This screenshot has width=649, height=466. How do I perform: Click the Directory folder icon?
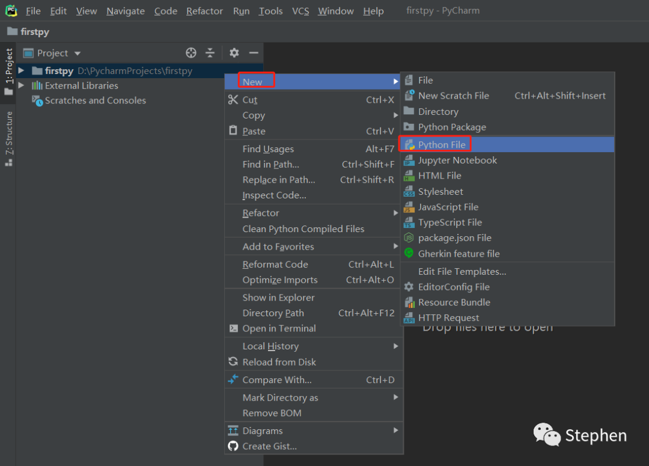pyautogui.click(x=409, y=111)
